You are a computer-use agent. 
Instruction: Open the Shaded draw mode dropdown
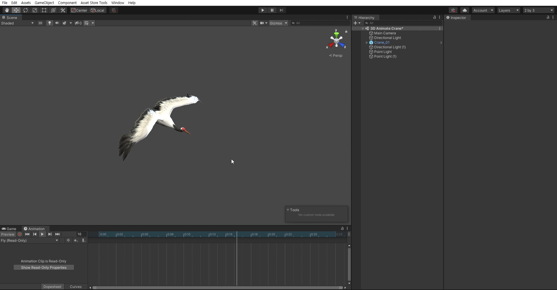[x=17, y=23]
